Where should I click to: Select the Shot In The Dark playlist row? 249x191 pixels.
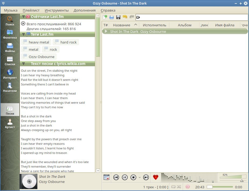(175, 31)
